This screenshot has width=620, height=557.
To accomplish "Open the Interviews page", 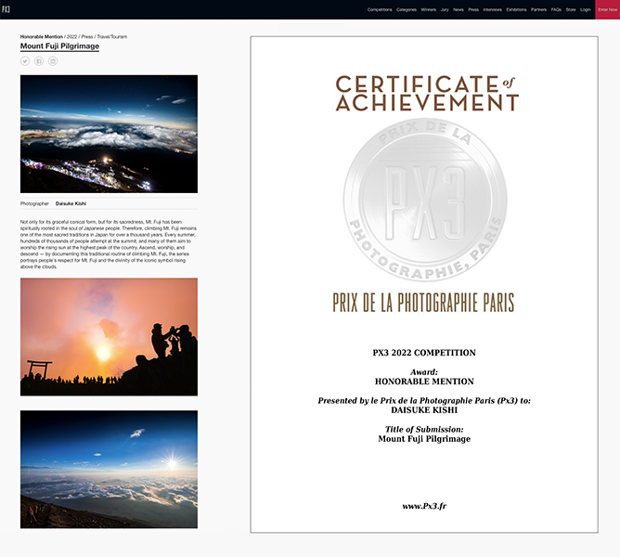I will click(x=493, y=9).
